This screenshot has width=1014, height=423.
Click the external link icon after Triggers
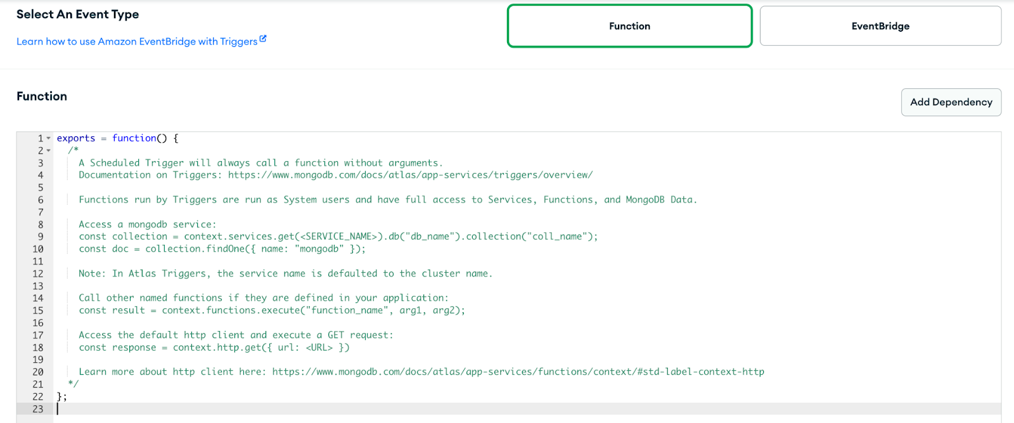pos(263,39)
